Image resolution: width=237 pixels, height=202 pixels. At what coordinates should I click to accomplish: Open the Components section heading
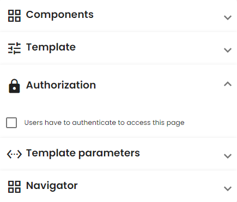(x=60, y=15)
